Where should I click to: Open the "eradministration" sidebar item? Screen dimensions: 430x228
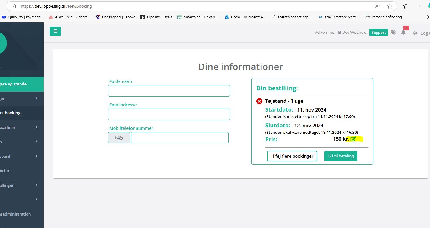point(22,214)
